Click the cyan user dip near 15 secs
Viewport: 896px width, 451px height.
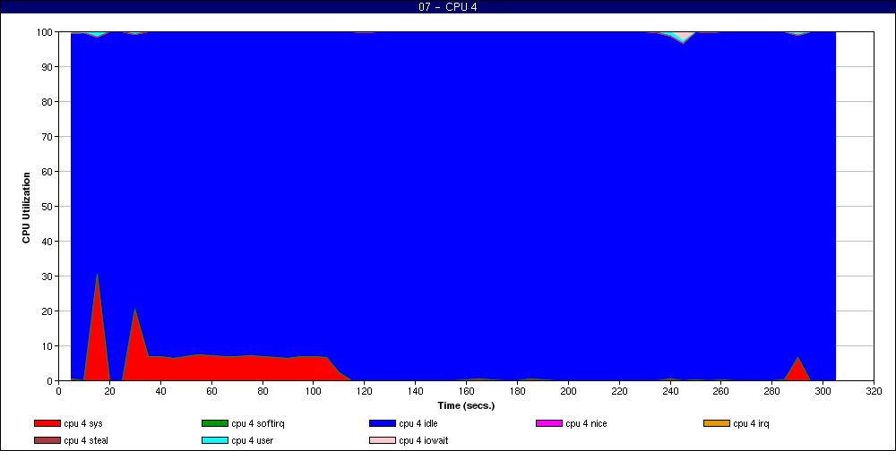coord(97,34)
